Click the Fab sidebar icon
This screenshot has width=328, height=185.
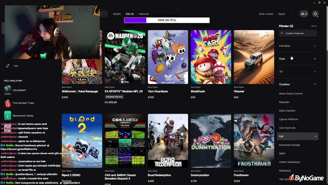[x=8, y=66]
